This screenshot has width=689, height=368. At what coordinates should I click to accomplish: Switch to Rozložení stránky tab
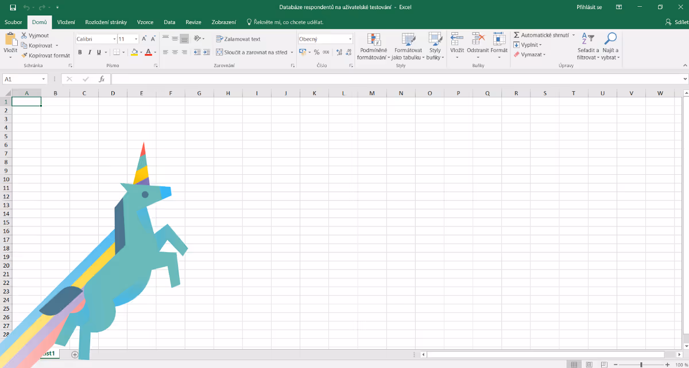tap(106, 22)
